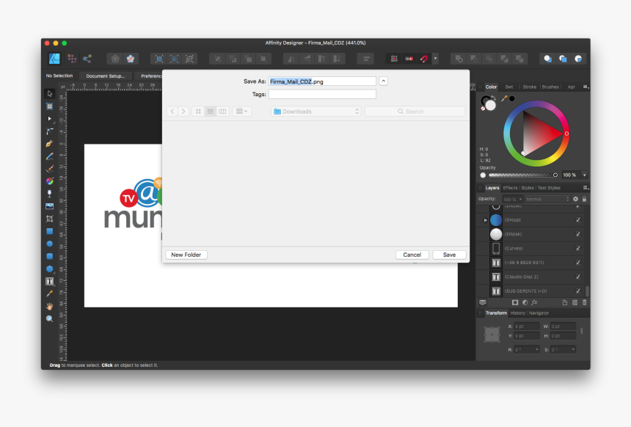
Task: Expand the (Group) layer disclosure triangle
Action: click(485, 220)
